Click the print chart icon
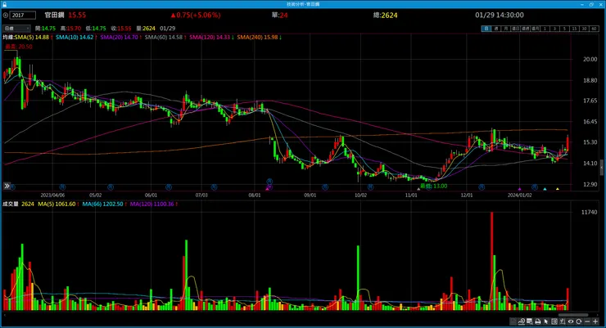606x328 pixels. click(x=538, y=321)
